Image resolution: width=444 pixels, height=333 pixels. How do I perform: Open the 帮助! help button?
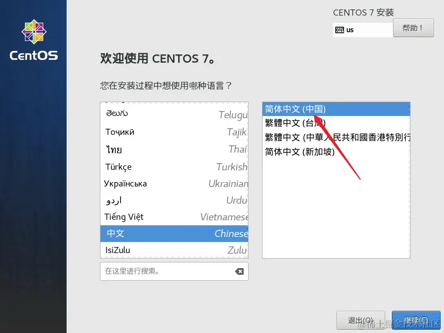413,28
